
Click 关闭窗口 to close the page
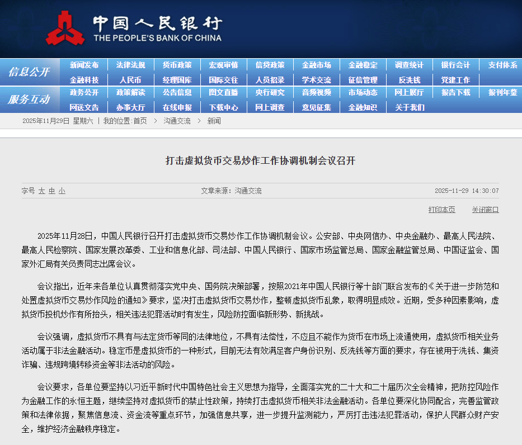[485, 209]
